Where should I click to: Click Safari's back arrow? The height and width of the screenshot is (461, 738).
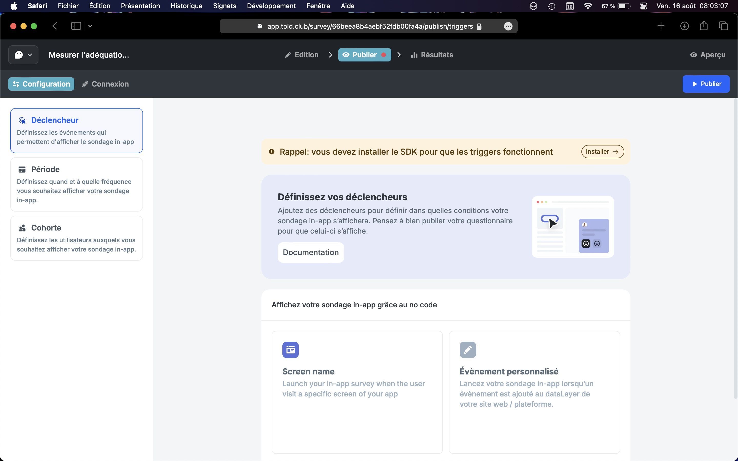pyautogui.click(x=55, y=26)
